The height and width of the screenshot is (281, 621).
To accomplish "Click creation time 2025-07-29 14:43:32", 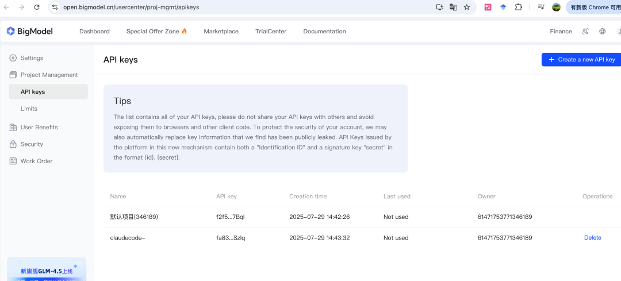I will coord(319,238).
